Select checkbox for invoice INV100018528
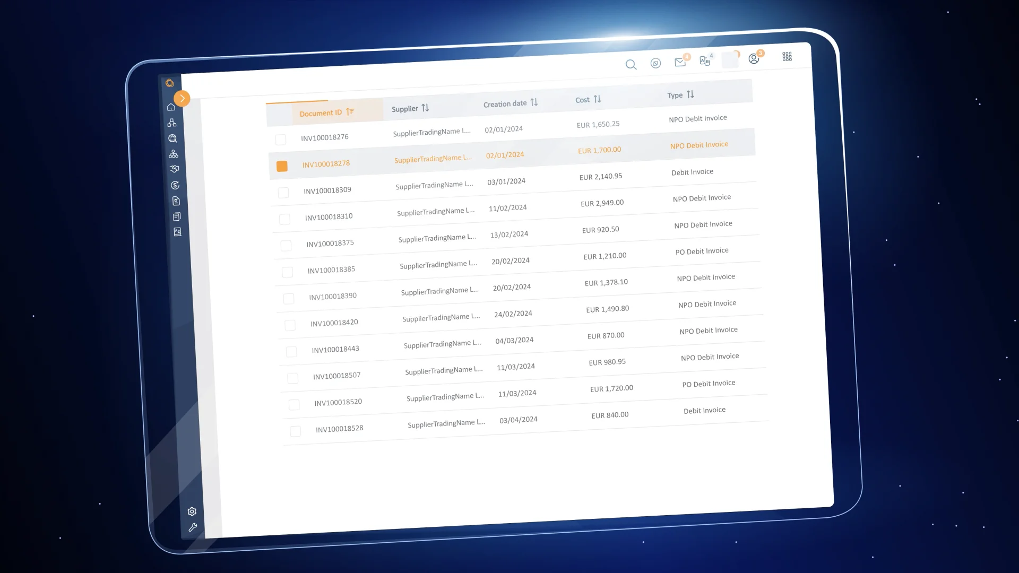This screenshot has width=1019, height=573. point(296,431)
